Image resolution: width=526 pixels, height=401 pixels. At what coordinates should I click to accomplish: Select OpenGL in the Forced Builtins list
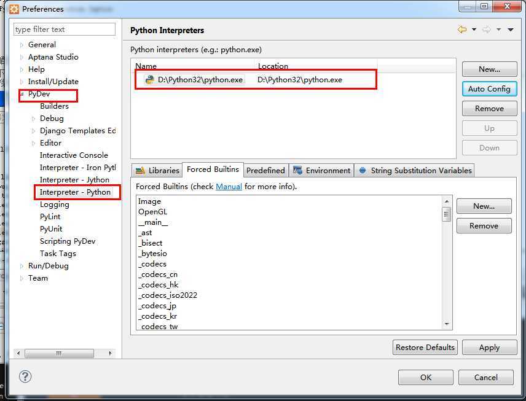click(152, 212)
